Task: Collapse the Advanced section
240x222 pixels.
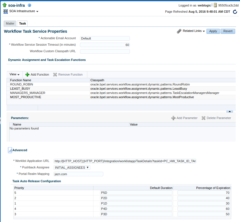Action: point(10,150)
